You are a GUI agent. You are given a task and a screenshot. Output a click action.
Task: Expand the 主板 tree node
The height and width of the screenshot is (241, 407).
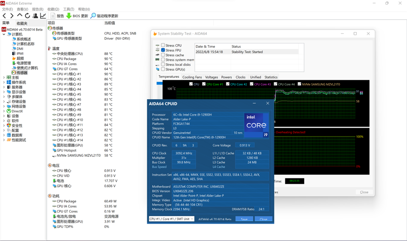click(4, 78)
